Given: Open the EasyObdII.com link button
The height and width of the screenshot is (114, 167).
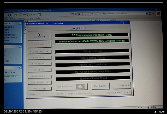Looking at the screenshot, I should (100, 86).
